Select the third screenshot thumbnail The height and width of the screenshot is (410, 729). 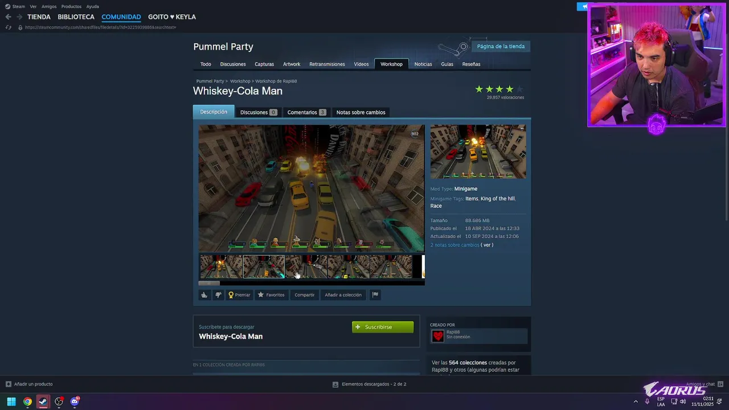306,267
